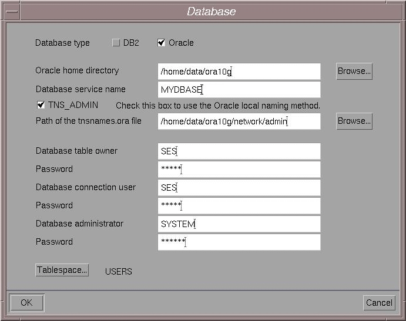Browse for the Oracle home directory
The height and width of the screenshot is (321, 406).
354,71
